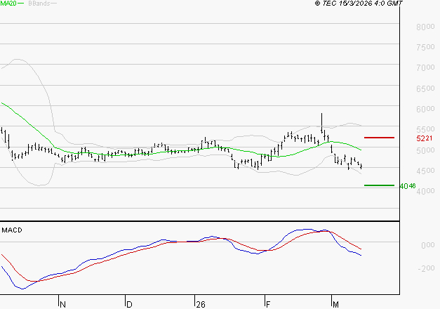Select the N month marker on time axis

[x=62, y=304]
